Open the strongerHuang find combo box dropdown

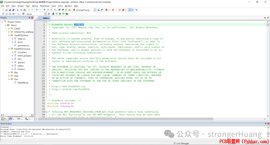point(95,10)
